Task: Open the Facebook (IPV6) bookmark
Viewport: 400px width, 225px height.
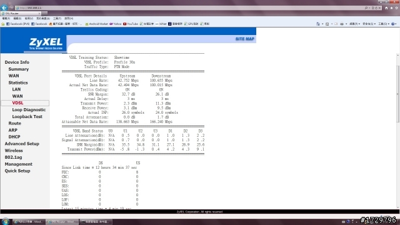Action: (x=18, y=24)
